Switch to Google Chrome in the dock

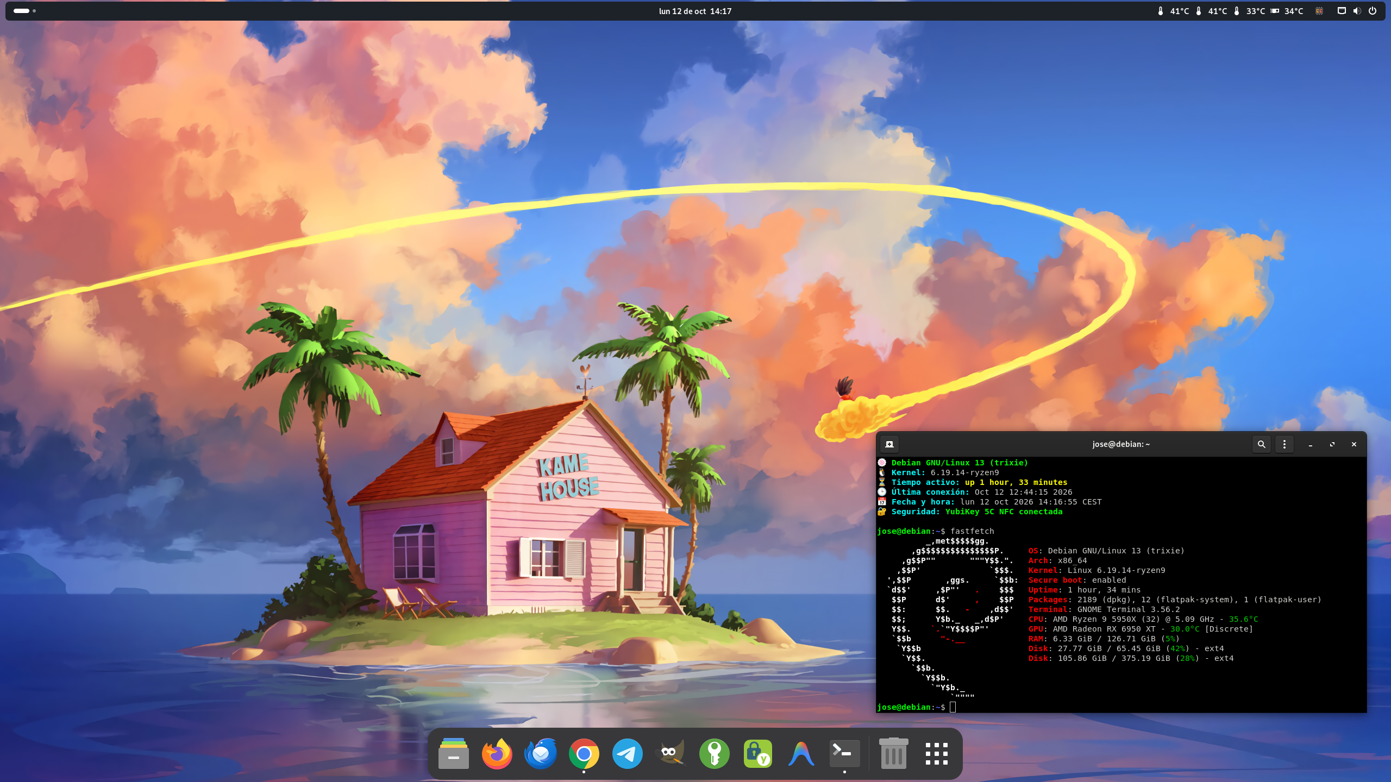[584, 753]
